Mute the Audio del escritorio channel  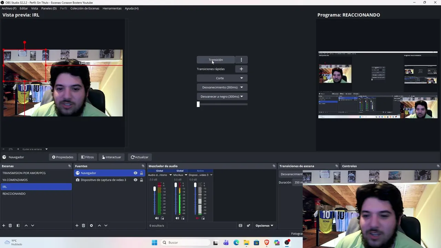(x=157, y=218)
